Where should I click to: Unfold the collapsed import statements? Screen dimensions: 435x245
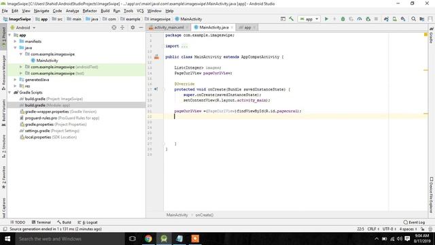[x=184, y=46]
